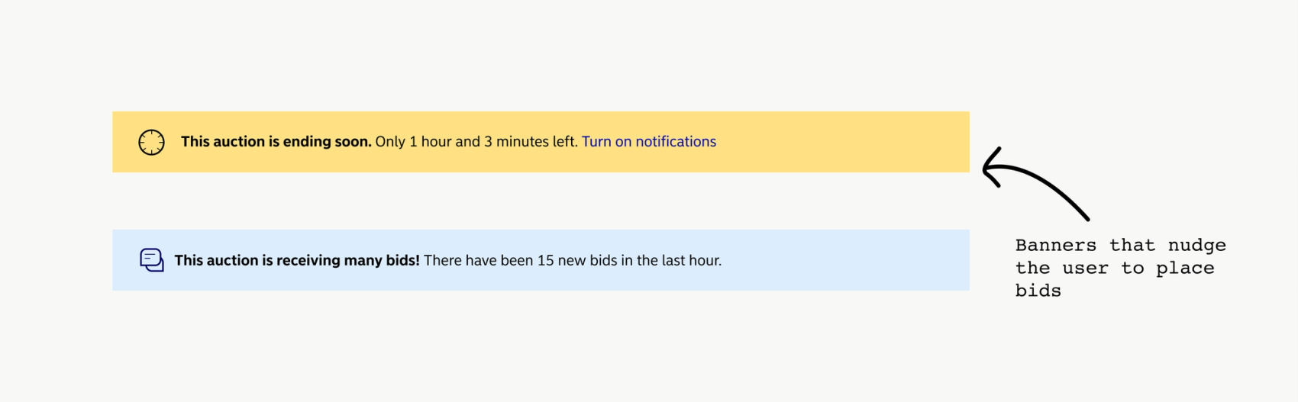Click the '15 new bids' count text

pos(576,261)
